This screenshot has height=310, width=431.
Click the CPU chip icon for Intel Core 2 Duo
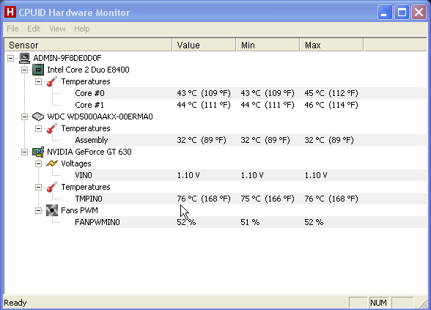tap(38, 70)
